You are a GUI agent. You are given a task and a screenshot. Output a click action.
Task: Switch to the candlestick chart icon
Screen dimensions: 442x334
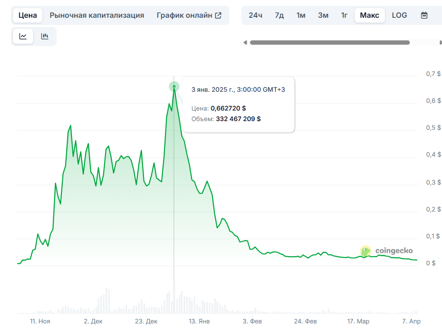click(45, 37)
